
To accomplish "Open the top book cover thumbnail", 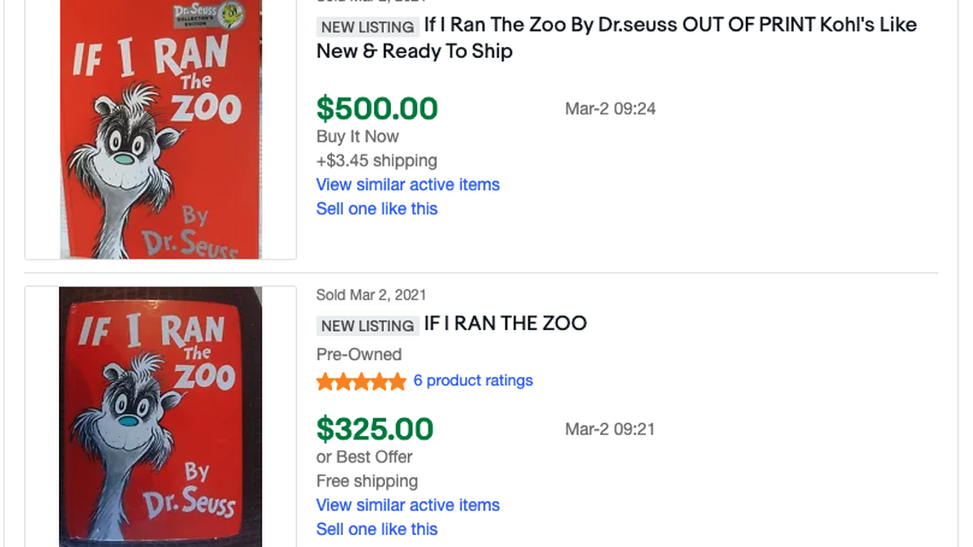I will coord(159,130).
